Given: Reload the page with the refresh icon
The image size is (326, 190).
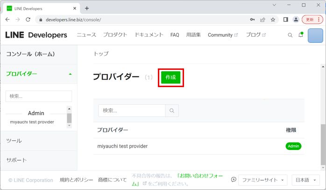Looking at the screenshot, I should point(28,20).
